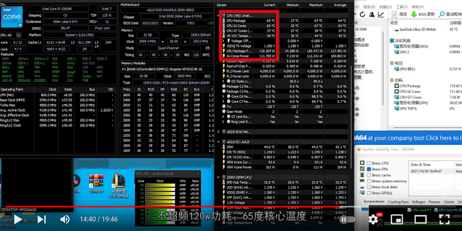
Task: Select SanDisk Ultra 3D NVMe row
Action: 425,30
